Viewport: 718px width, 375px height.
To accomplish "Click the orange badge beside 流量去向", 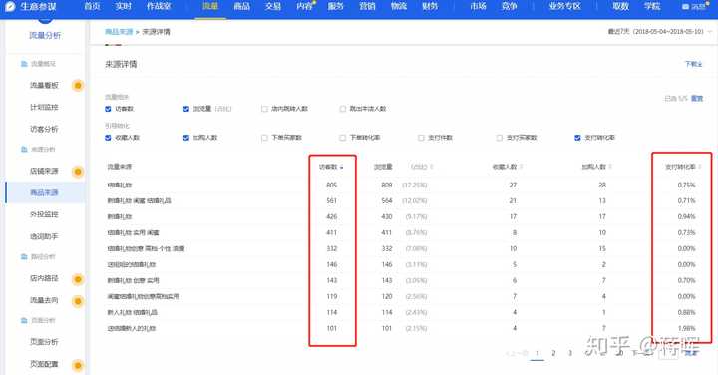I will coord(78,301).
